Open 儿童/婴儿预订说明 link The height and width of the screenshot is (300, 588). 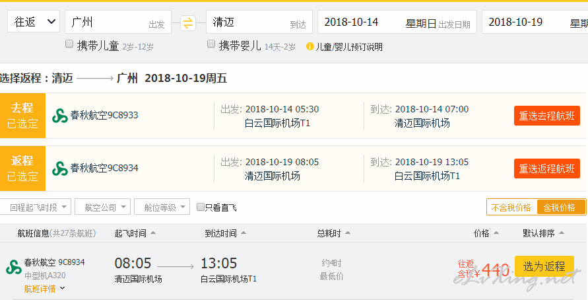pos(349,47)
